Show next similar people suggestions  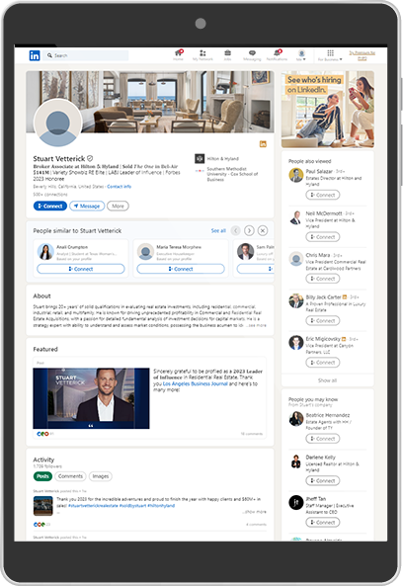(x=249, y=230)
